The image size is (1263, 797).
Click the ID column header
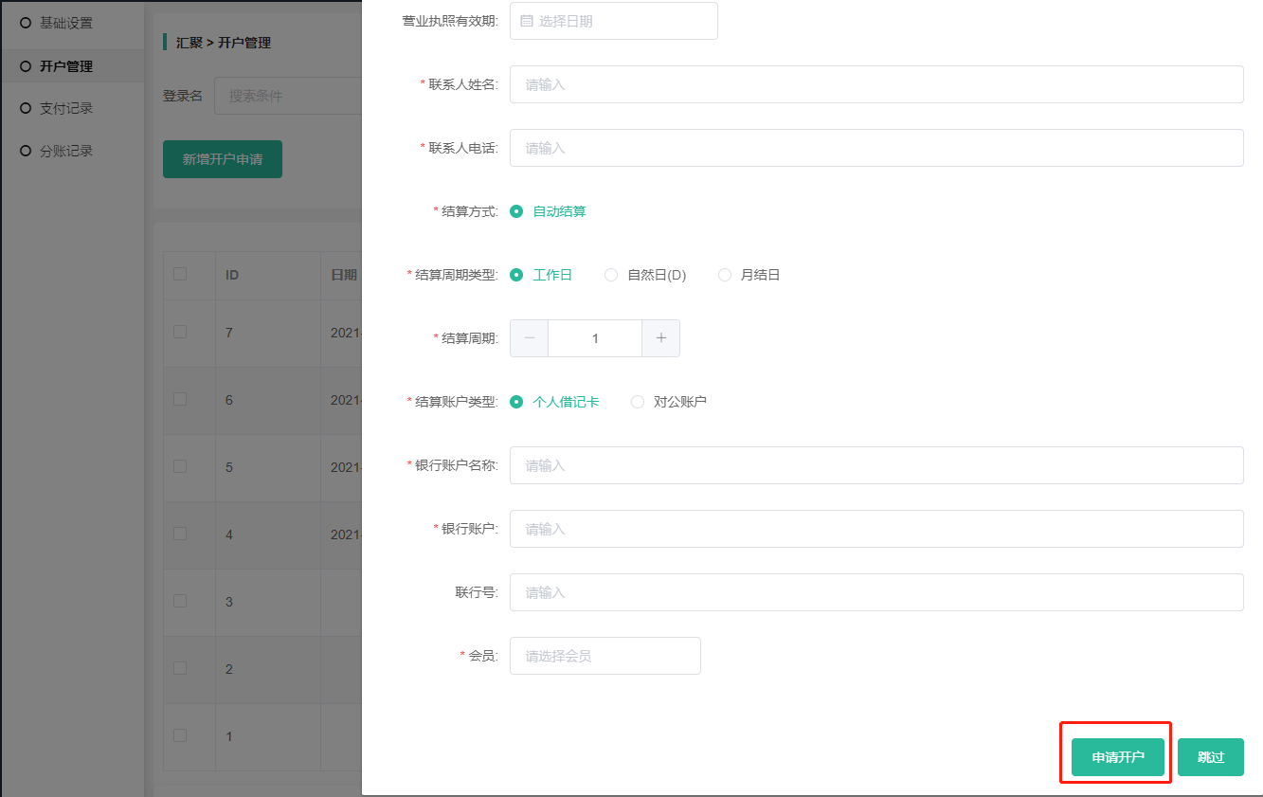pos(232,275)
